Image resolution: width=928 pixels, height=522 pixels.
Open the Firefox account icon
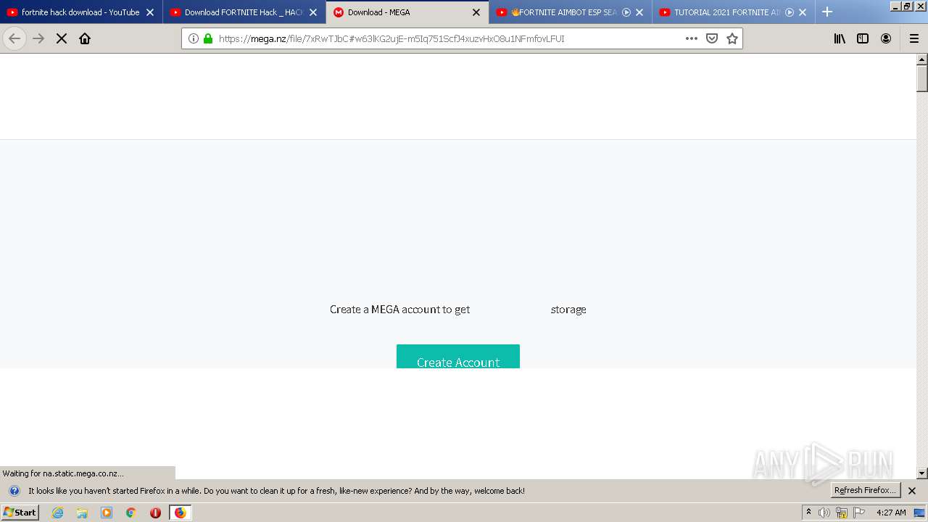pos(886,38)
